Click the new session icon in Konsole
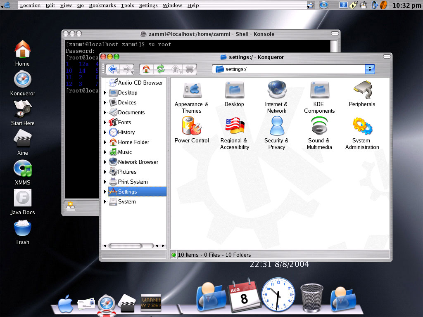The image size is (423, 317). tap(71, 206)
